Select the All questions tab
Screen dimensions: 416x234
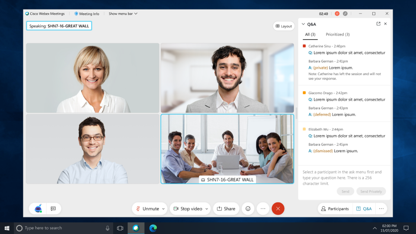click(310, 34)
